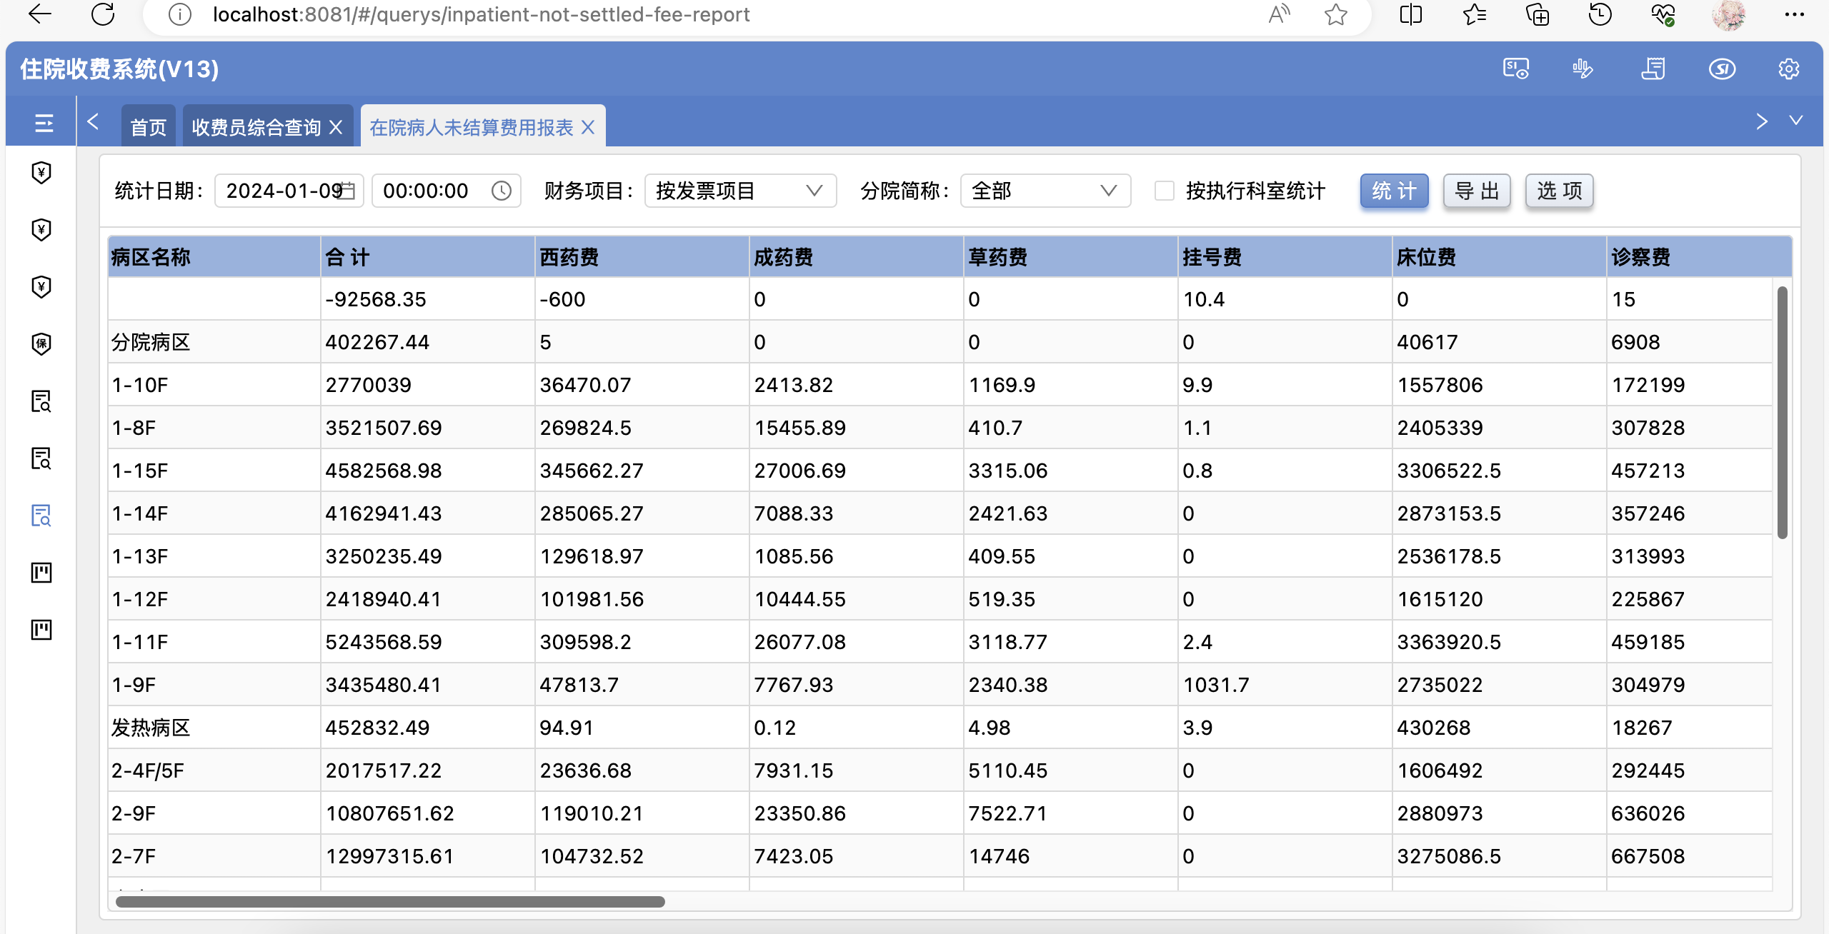Enable 按执行科室统计 checkbox
The image size is (1829, 934).
click(x=1165, y=191)
